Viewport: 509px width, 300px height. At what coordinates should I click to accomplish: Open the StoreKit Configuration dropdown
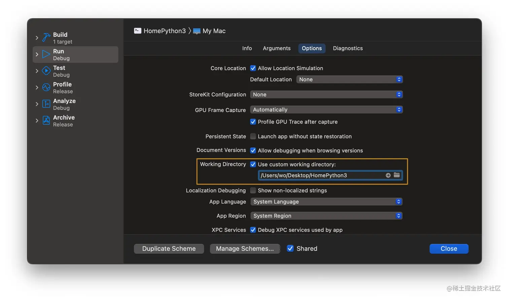click(x=326, y=95)
